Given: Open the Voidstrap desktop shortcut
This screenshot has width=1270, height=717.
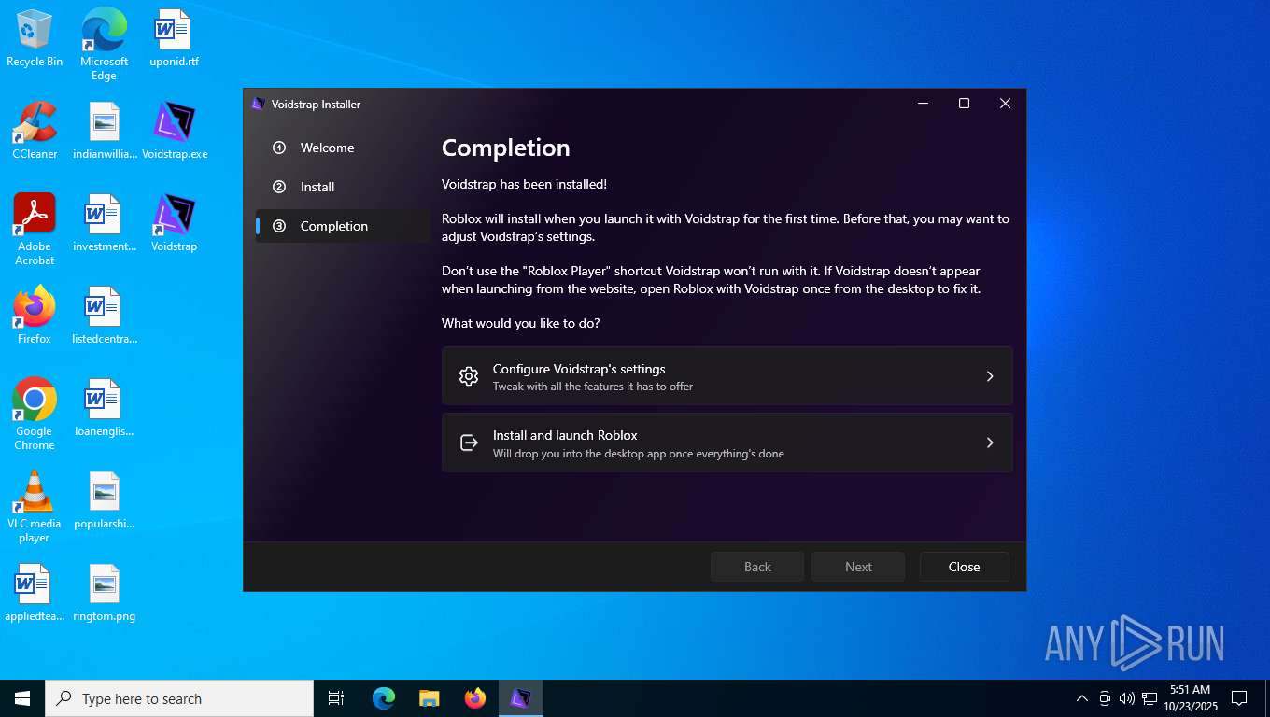Looking at the screenshot, I should coord(174,223).
